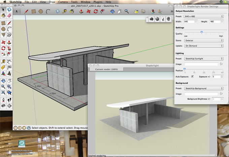
Task: Start Shaderlight render with camera icon
Action: [152, 19]
